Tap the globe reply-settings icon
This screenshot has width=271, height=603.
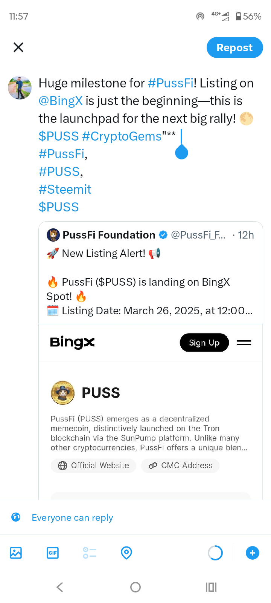(x=16, y=517)
